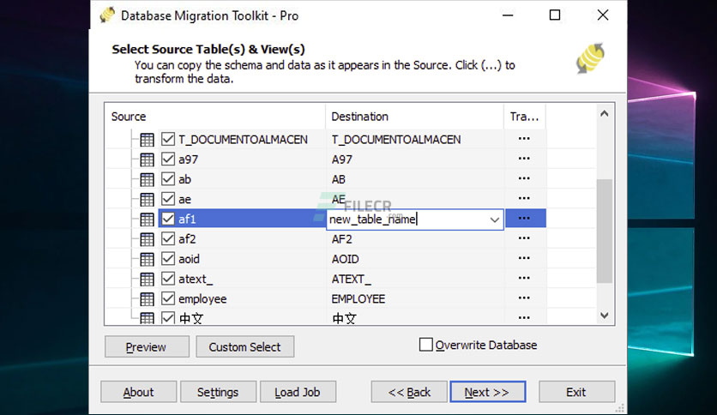Open transform (...) for ae row

click(524, 198)
